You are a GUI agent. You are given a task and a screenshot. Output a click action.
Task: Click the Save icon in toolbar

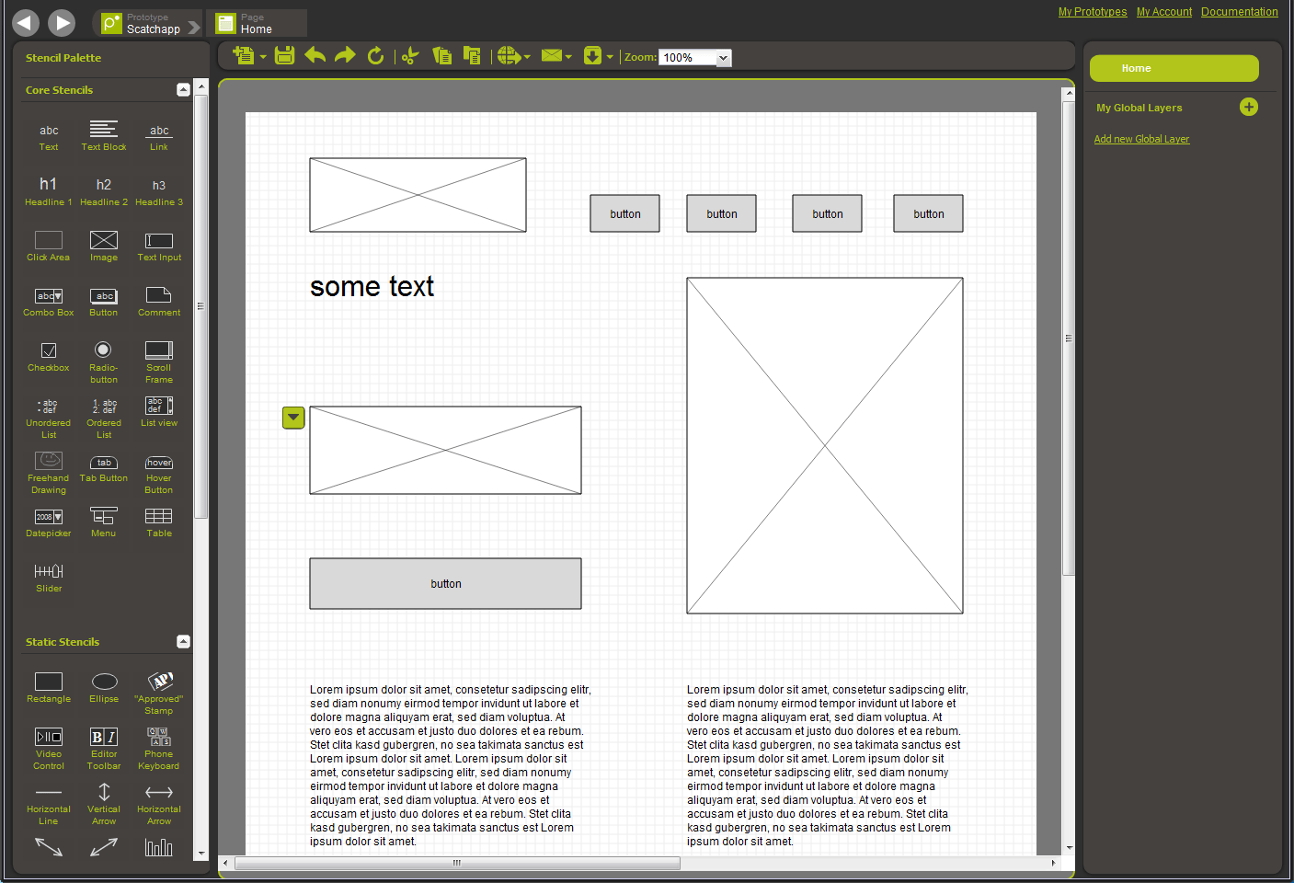(x=285, y=56)
